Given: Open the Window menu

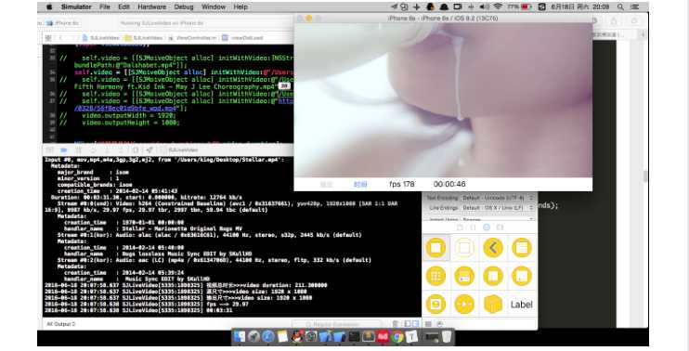Looking at the screenshot, I should point(214,7).
